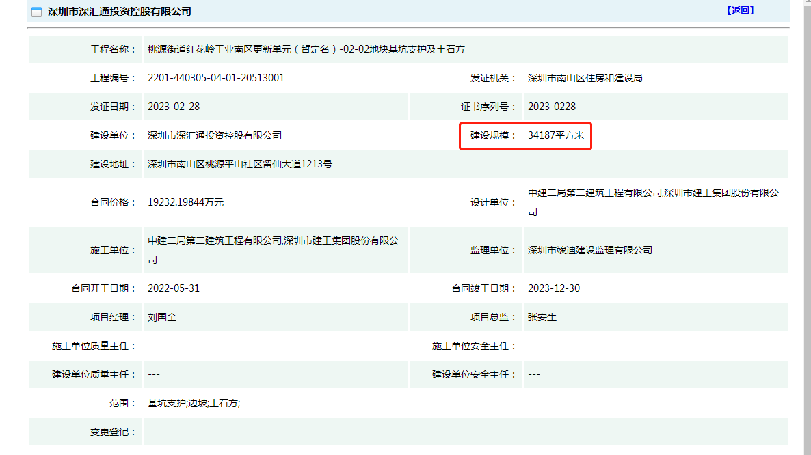Click the contract price 19232.19844万元
811x455 pixels.
tap(186, 202)
